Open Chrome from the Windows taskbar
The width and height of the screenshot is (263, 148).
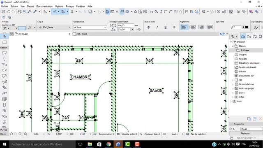(x=108, y=144)
